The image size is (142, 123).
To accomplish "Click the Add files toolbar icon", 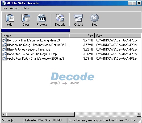I will point(10,18).
